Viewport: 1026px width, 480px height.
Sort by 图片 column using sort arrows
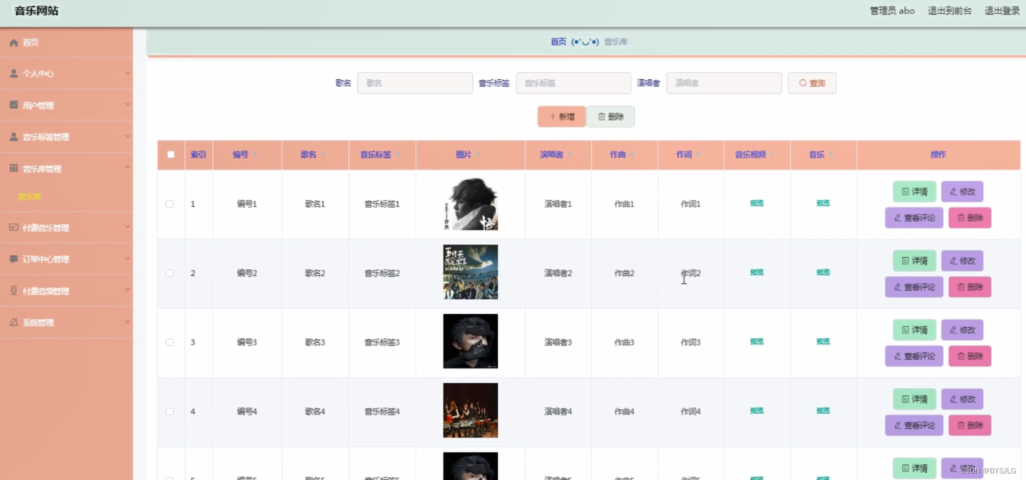(478, 155)
